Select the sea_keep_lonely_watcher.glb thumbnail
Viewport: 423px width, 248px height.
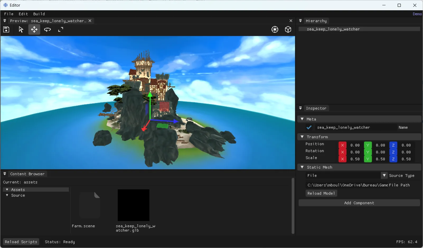tap(134, 205)
